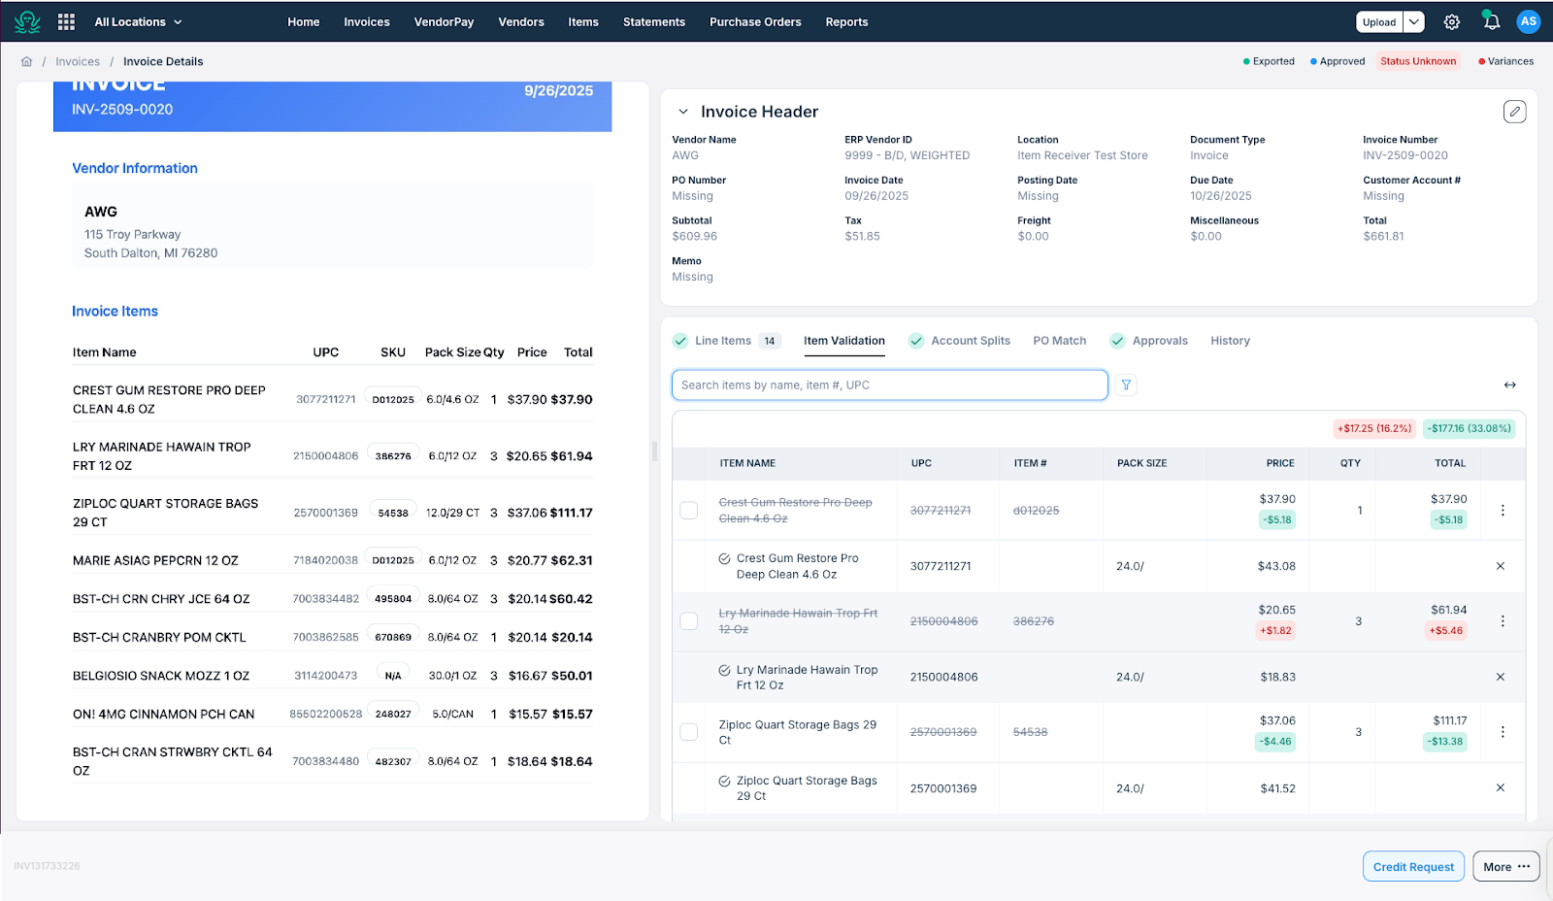Open the VendorPay menu

(x=444, y=21)
